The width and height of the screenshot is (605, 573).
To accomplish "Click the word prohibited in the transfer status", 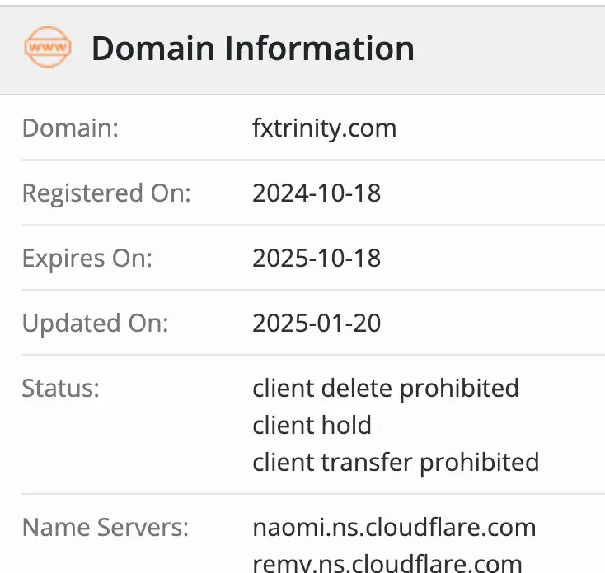I will (479, 463).
